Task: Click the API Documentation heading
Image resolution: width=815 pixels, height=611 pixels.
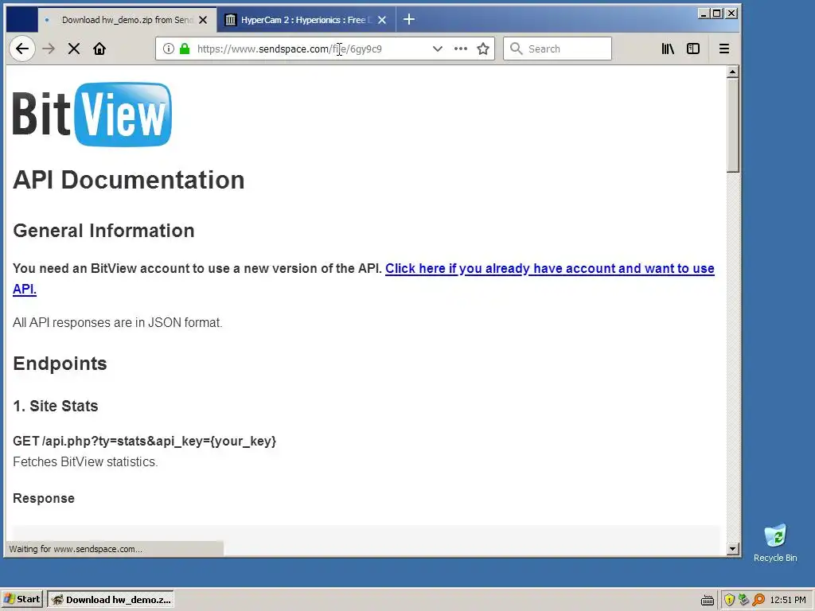Action: pyautogui.click(x=128, y=181)
